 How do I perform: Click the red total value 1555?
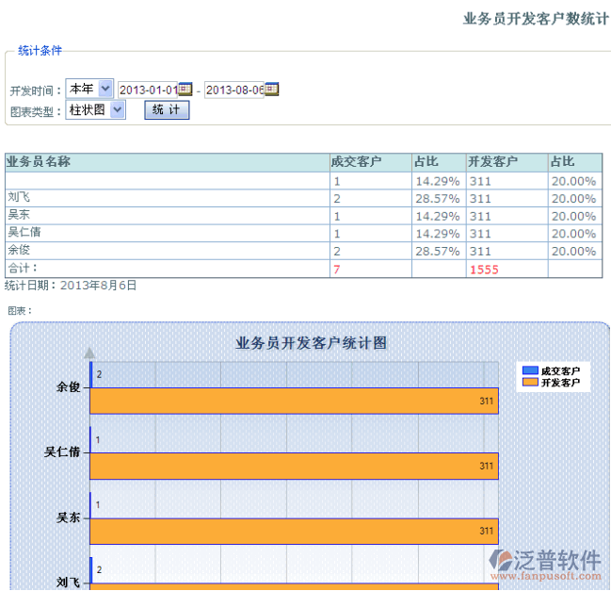click(484, 270)
